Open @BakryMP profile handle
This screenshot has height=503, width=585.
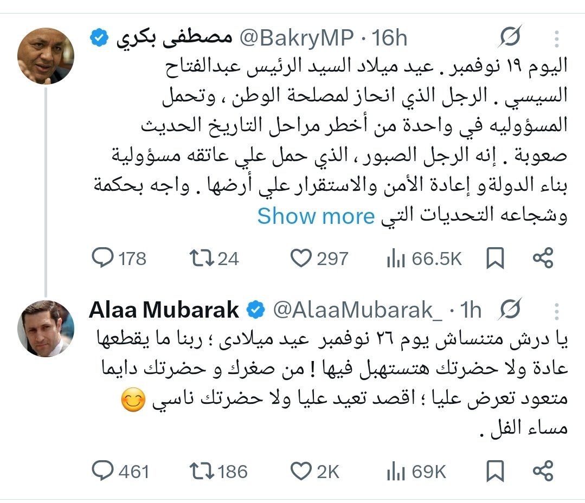coord(297,38)
